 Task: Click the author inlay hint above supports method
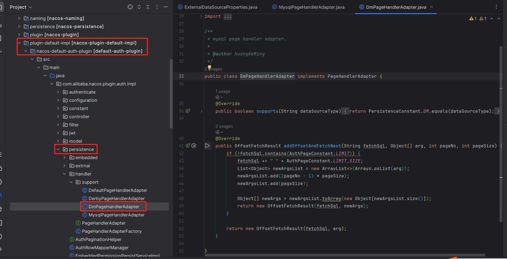pos(219,97)
